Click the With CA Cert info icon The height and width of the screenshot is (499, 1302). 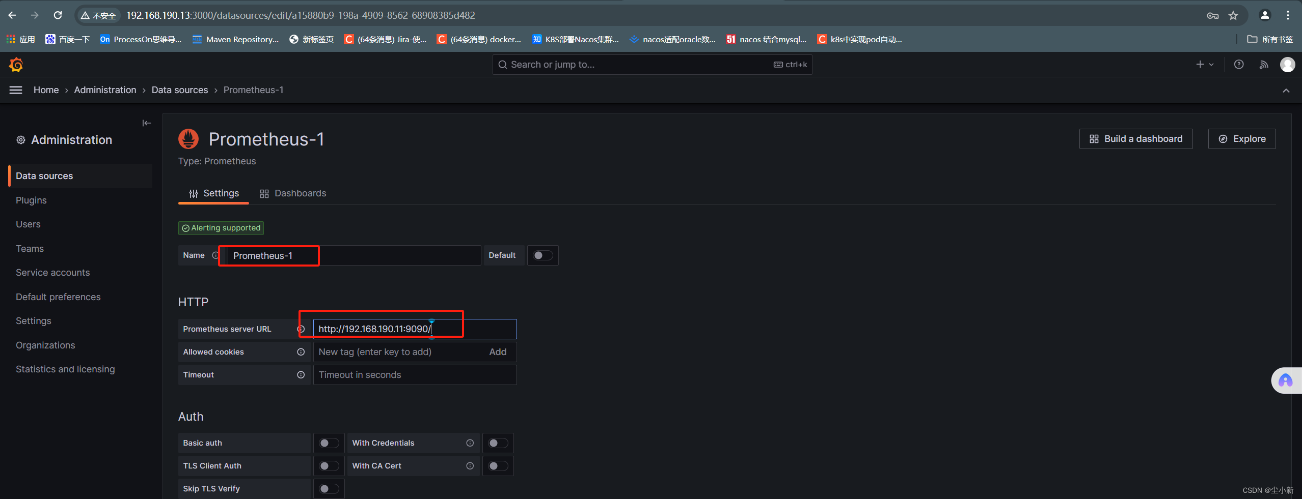tap(470, 466)
